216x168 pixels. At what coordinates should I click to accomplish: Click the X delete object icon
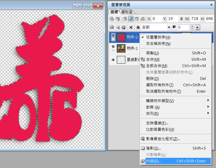click(131, 27)
